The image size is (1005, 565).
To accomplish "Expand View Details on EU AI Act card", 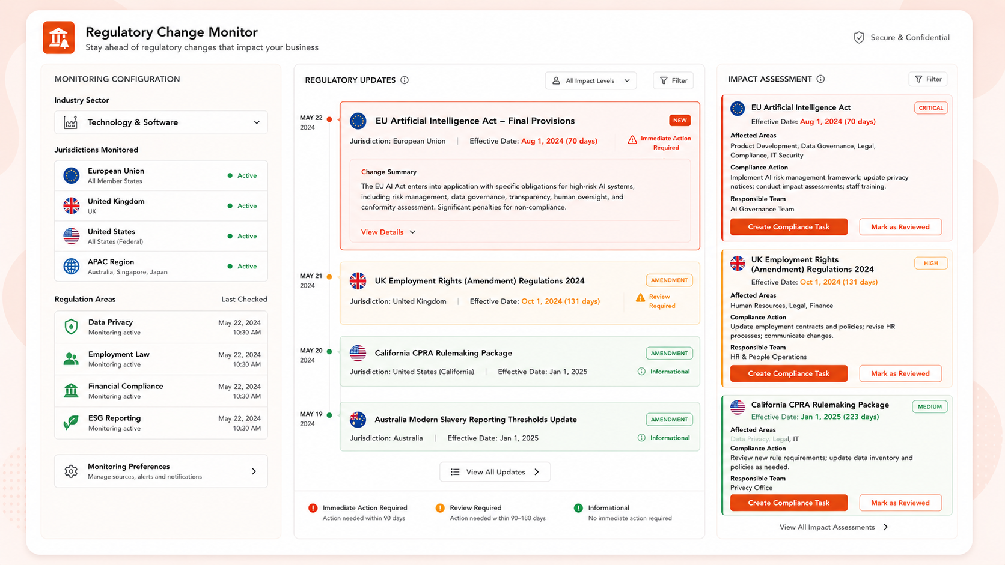I will click(388, 232).
